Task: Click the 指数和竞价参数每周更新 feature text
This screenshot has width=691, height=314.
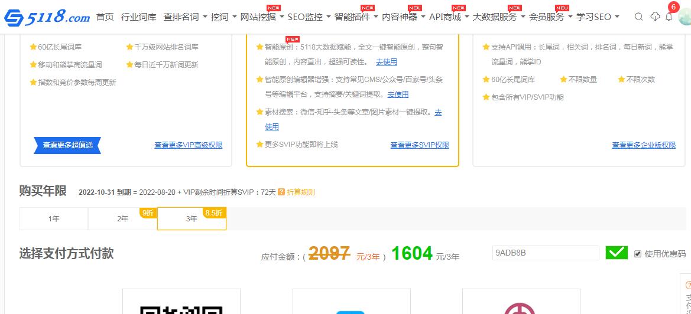Action: (77, 82)
